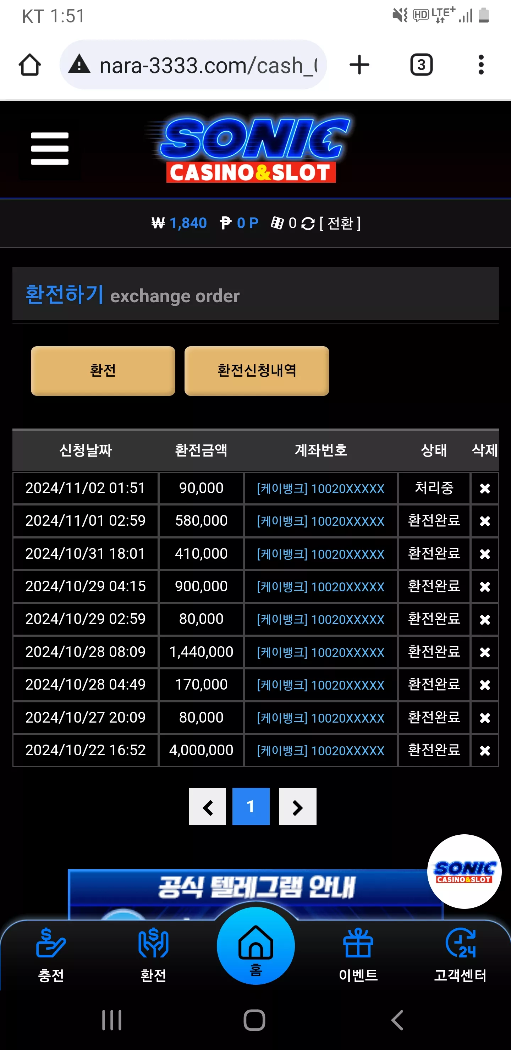
Task: Select the 환전 tab button
Action: tap(103, 371)
